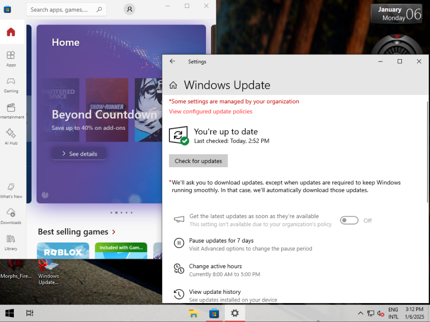Click the pause updates icon

pos(179,243)
